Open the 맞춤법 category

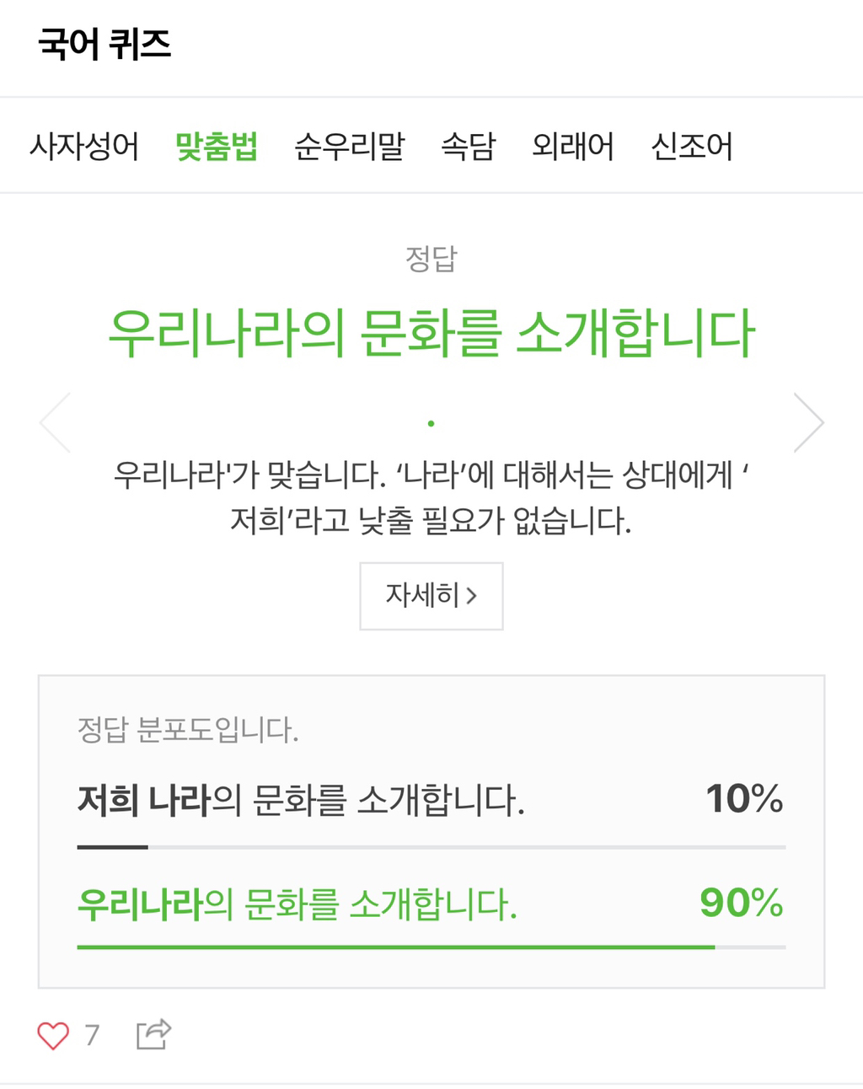click(x=216, y=146)
